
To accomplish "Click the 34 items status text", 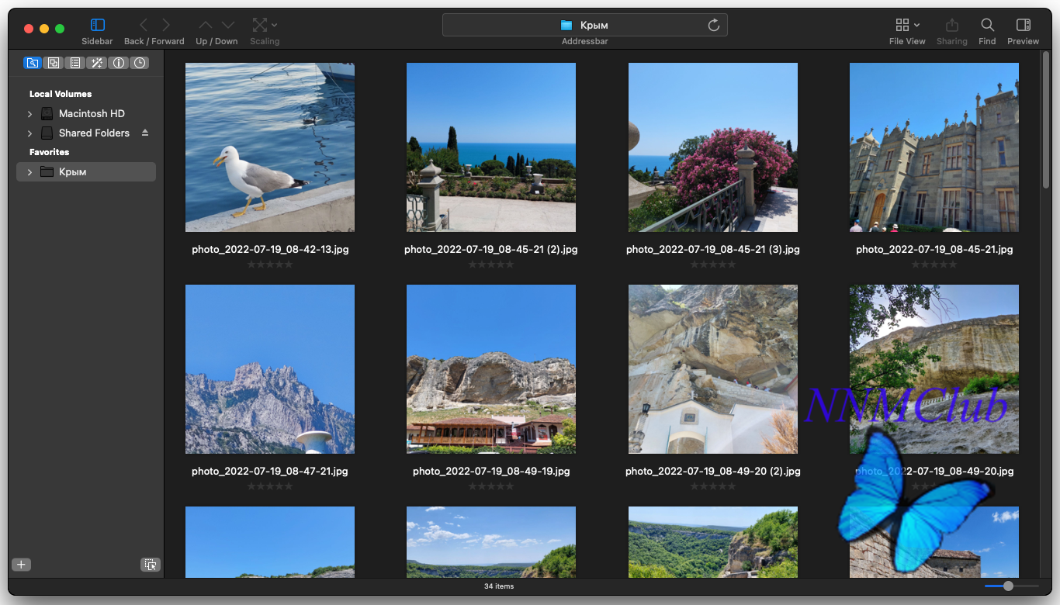I will [x=499, y=586].
